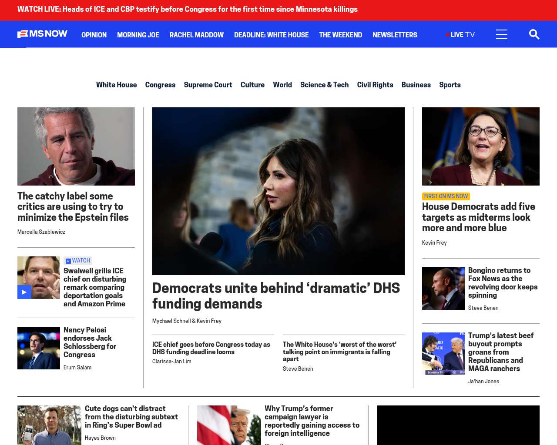Open the main DHS story photo

(x=278, y=191)
